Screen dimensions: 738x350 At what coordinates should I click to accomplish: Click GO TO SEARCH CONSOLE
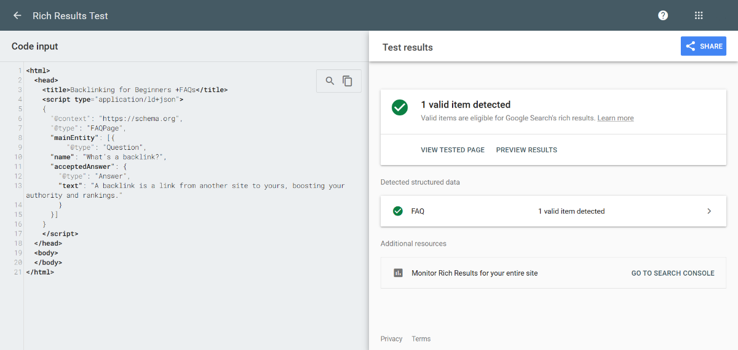673,273
